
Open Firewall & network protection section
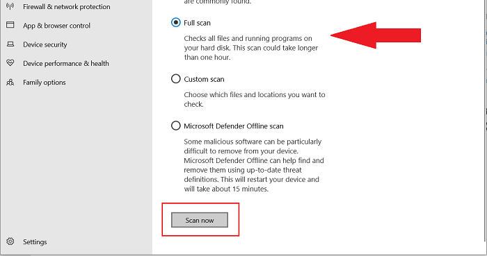coord(67,7)
